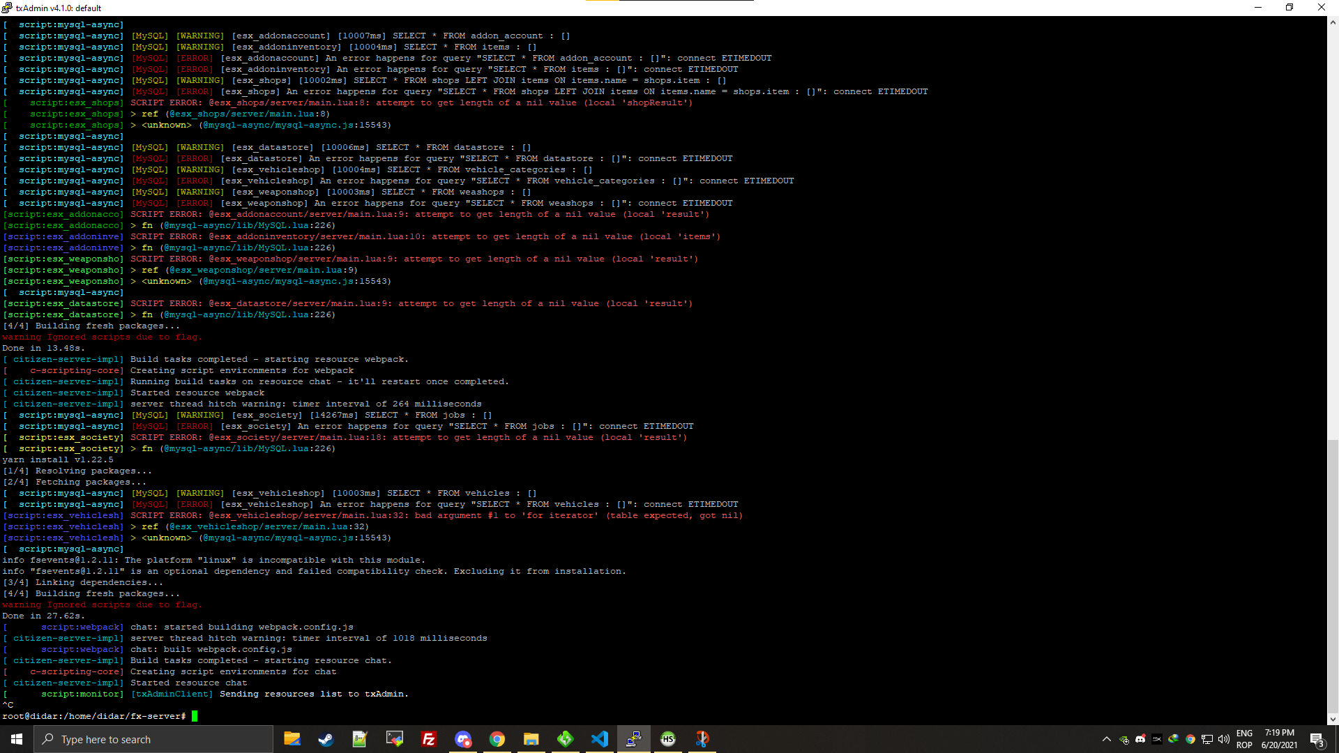Launch Discord from the taskbar
The height and width of the screenshot is (753, 1339).
tap(463, 739)
